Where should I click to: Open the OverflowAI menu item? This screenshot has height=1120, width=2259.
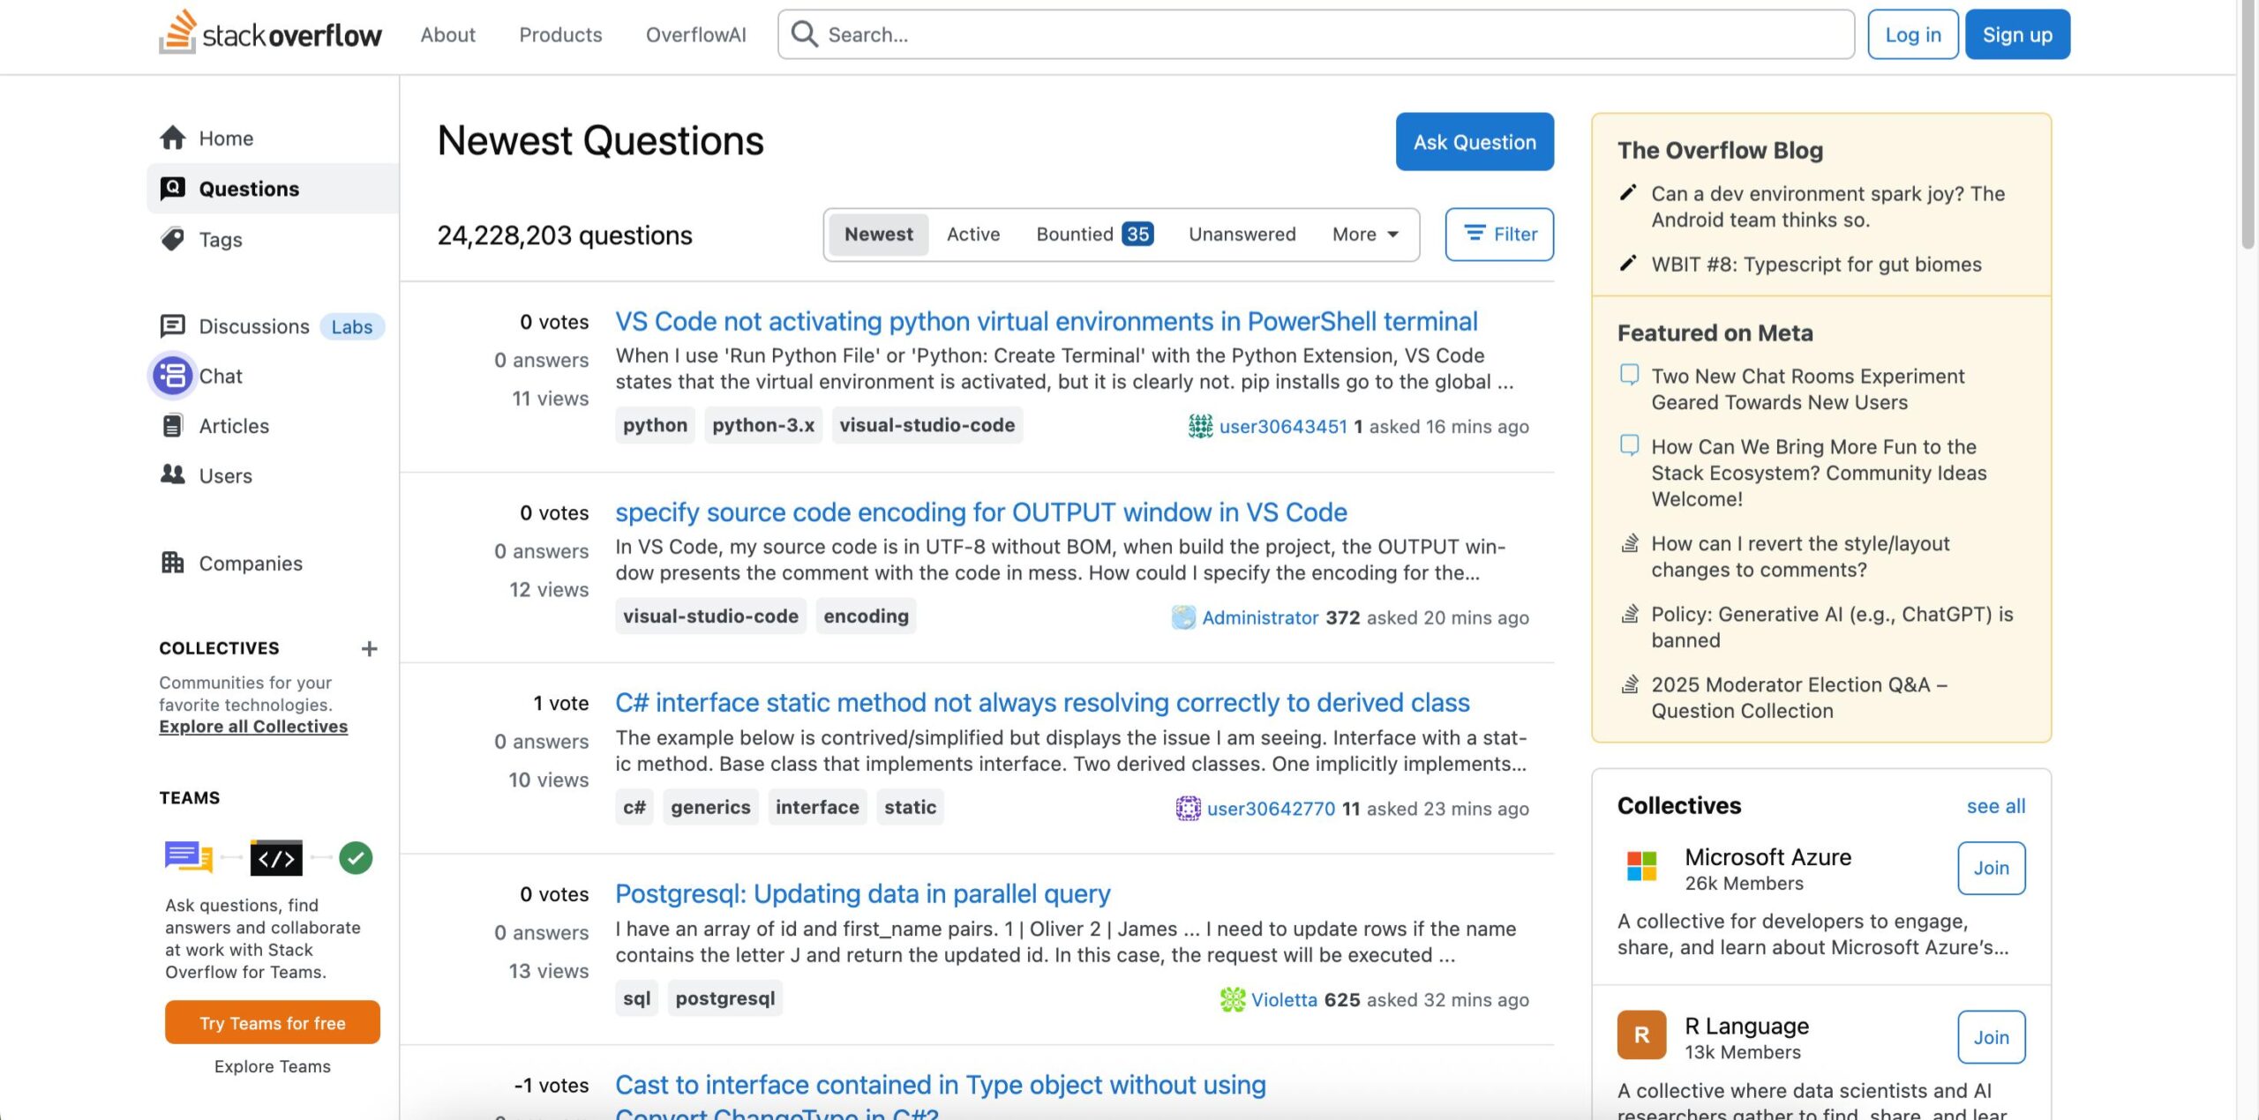point(695,34)
